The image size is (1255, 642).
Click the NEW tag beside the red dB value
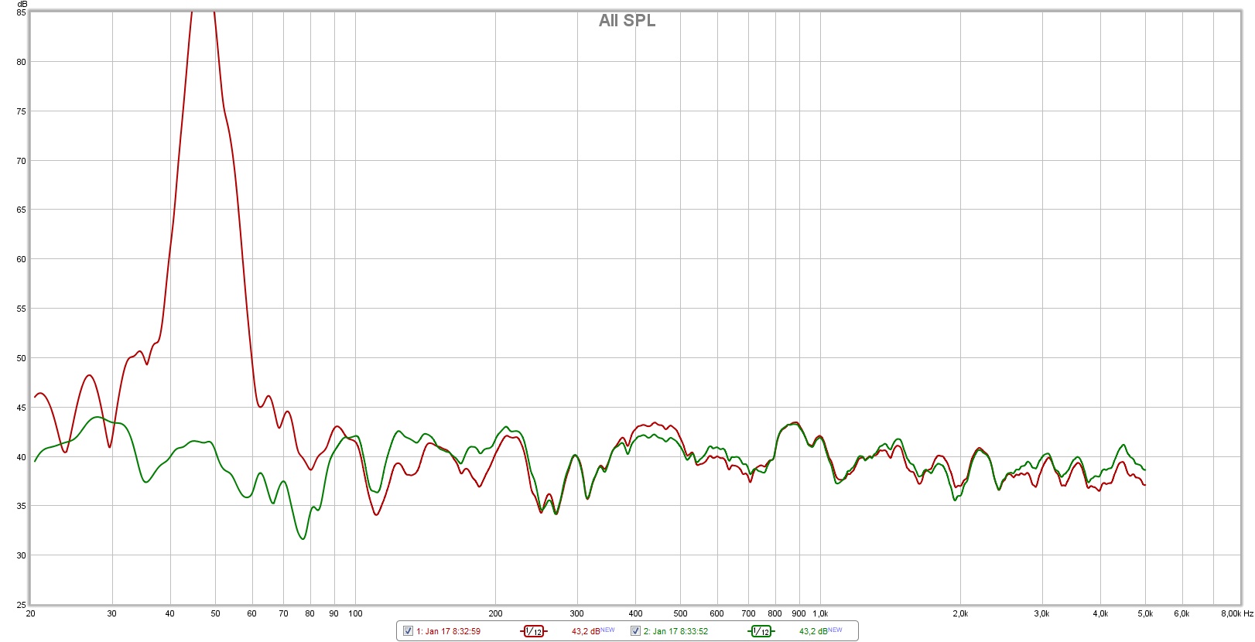(x=608, y=630)
